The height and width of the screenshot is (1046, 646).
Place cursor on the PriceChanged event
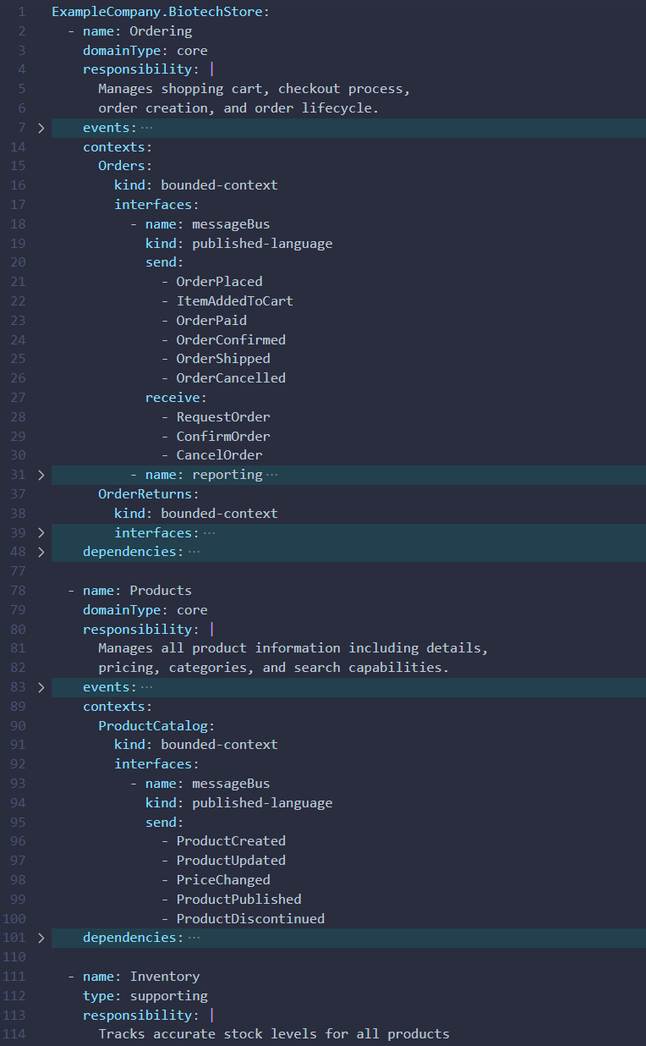(x=223, y=879)
